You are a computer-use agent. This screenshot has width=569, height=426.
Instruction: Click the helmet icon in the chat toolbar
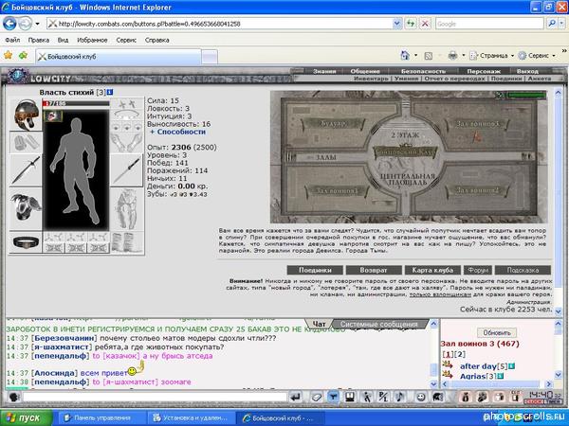click(x=438, y=398)
